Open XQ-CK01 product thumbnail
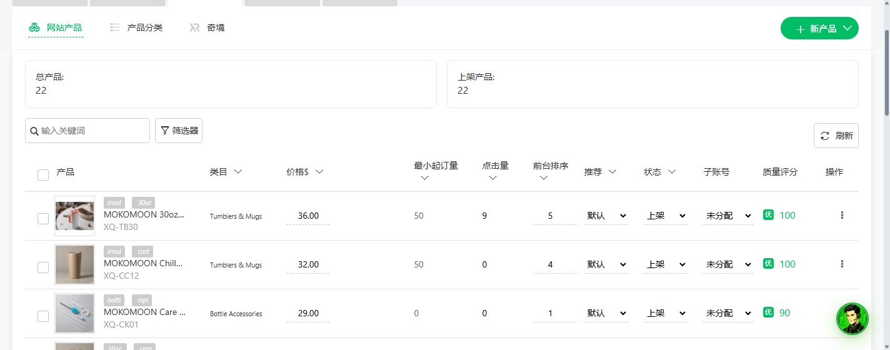The height and width of the screenshot is (350, 890). 75,314
